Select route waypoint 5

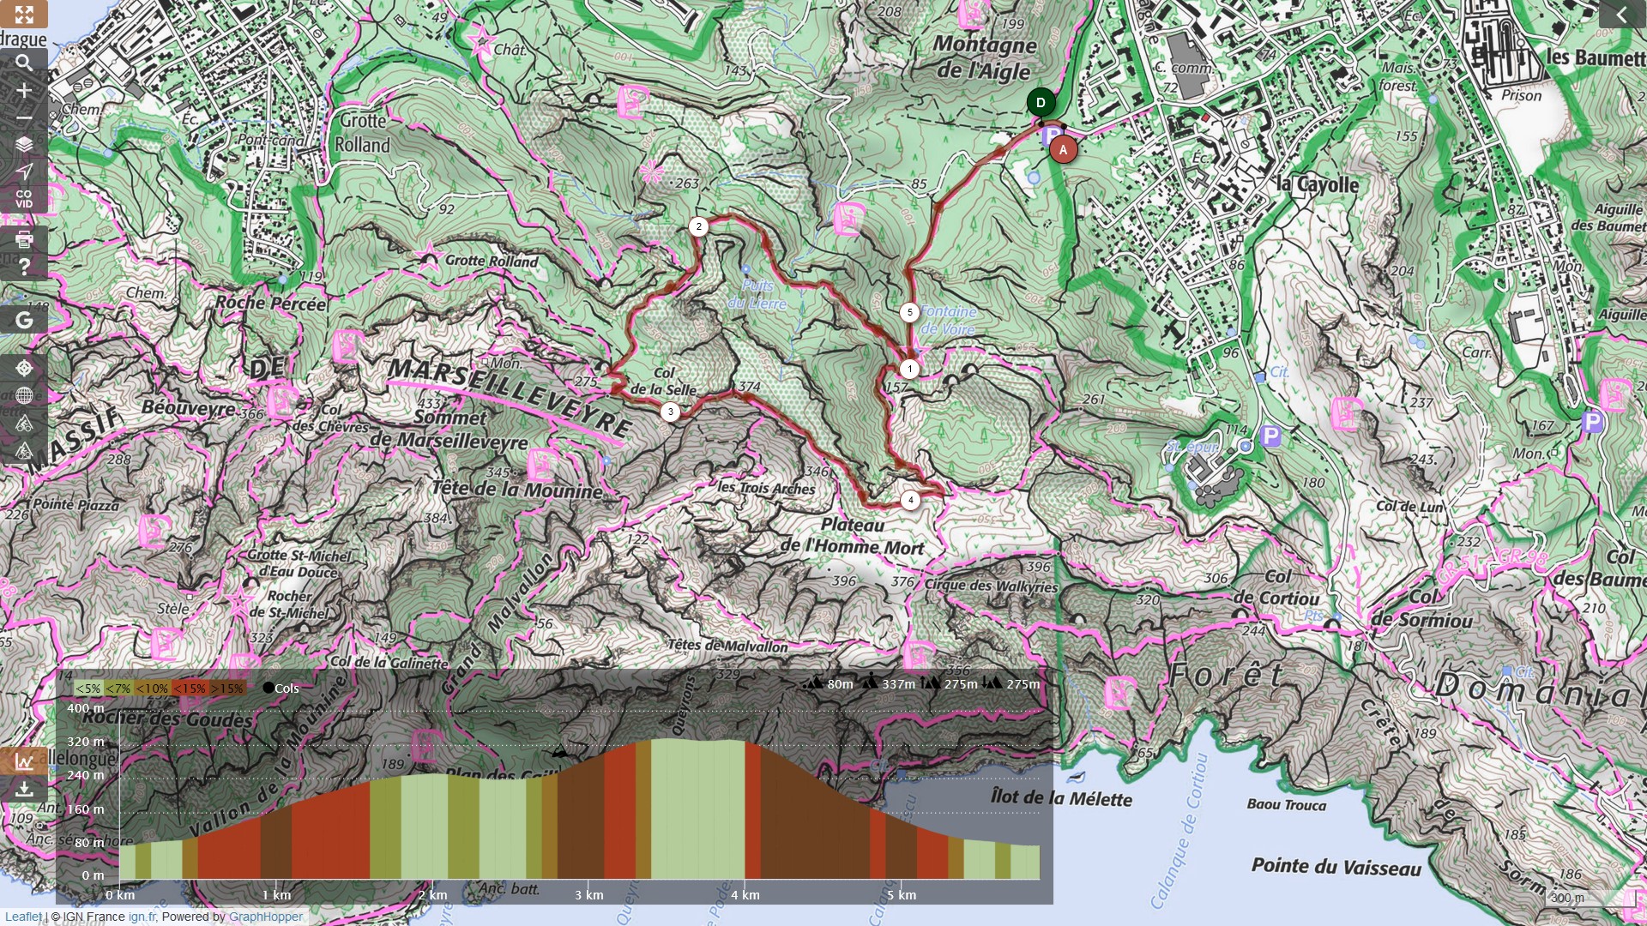coord(909,312)
